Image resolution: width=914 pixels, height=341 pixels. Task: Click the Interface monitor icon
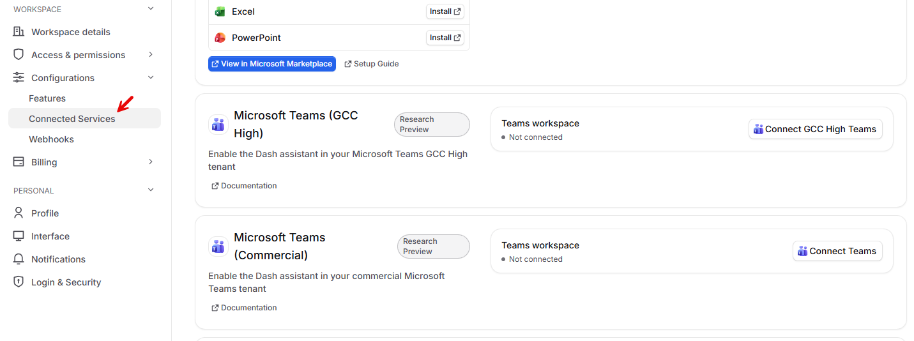pyautogui.click(x=19, y=236)
